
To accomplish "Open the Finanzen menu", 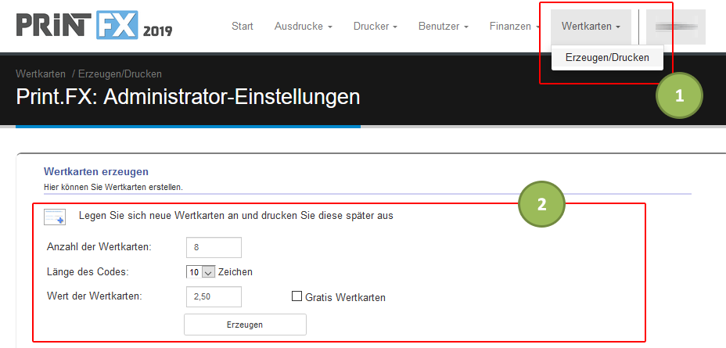I will [x=513, y=27].
